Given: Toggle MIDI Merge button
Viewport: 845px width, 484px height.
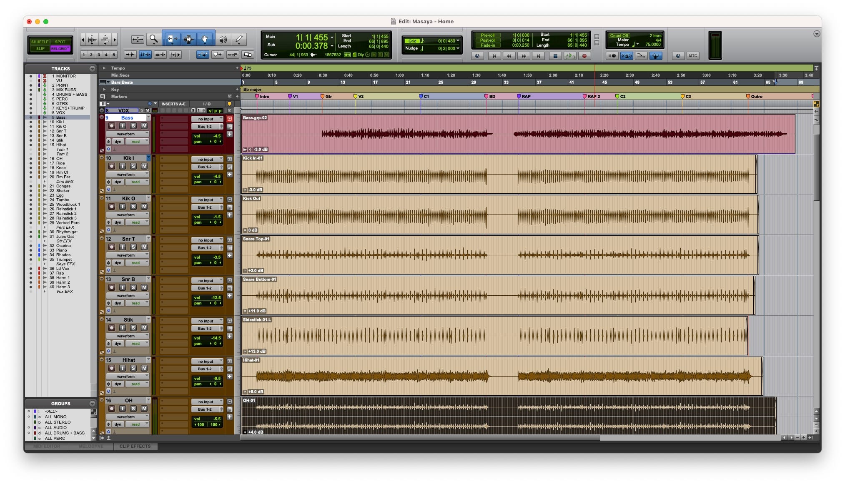Looking at the screenshot, I should (x=641, y=56).
